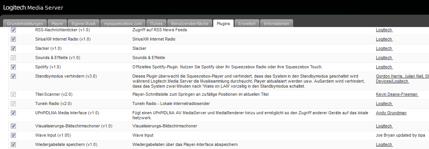Switch to the Player tab
The height and width of the screenshot is (149, 429).
coord(57,24)
